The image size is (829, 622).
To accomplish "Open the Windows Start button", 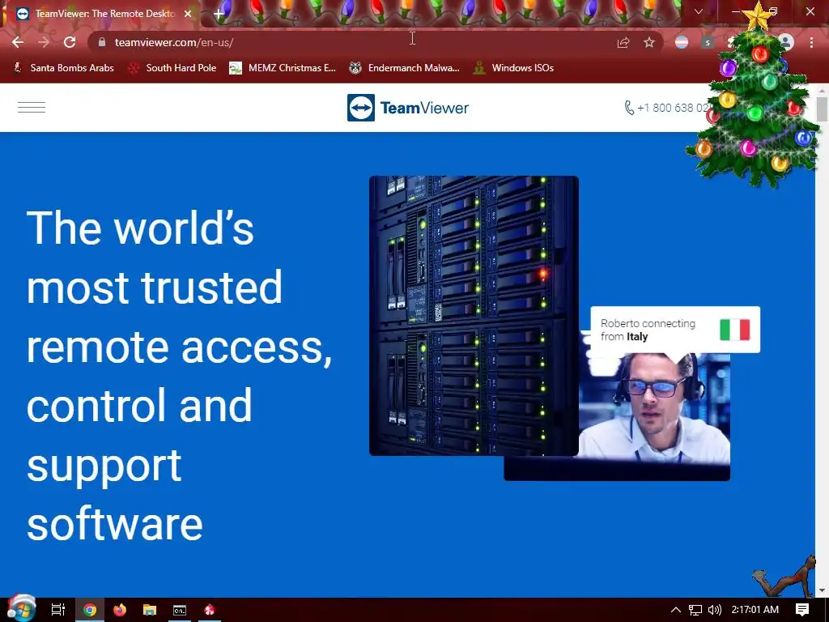I will click(x=22, y=609).
